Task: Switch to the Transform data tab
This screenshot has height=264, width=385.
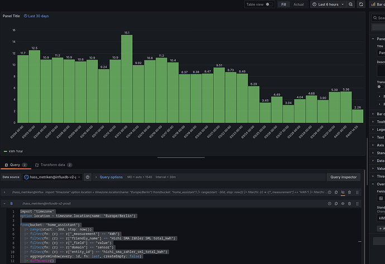Action: click(x=53, y=165)
